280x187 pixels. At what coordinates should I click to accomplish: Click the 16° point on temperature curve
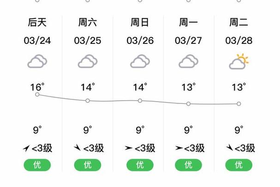click(x=37, y=94)
